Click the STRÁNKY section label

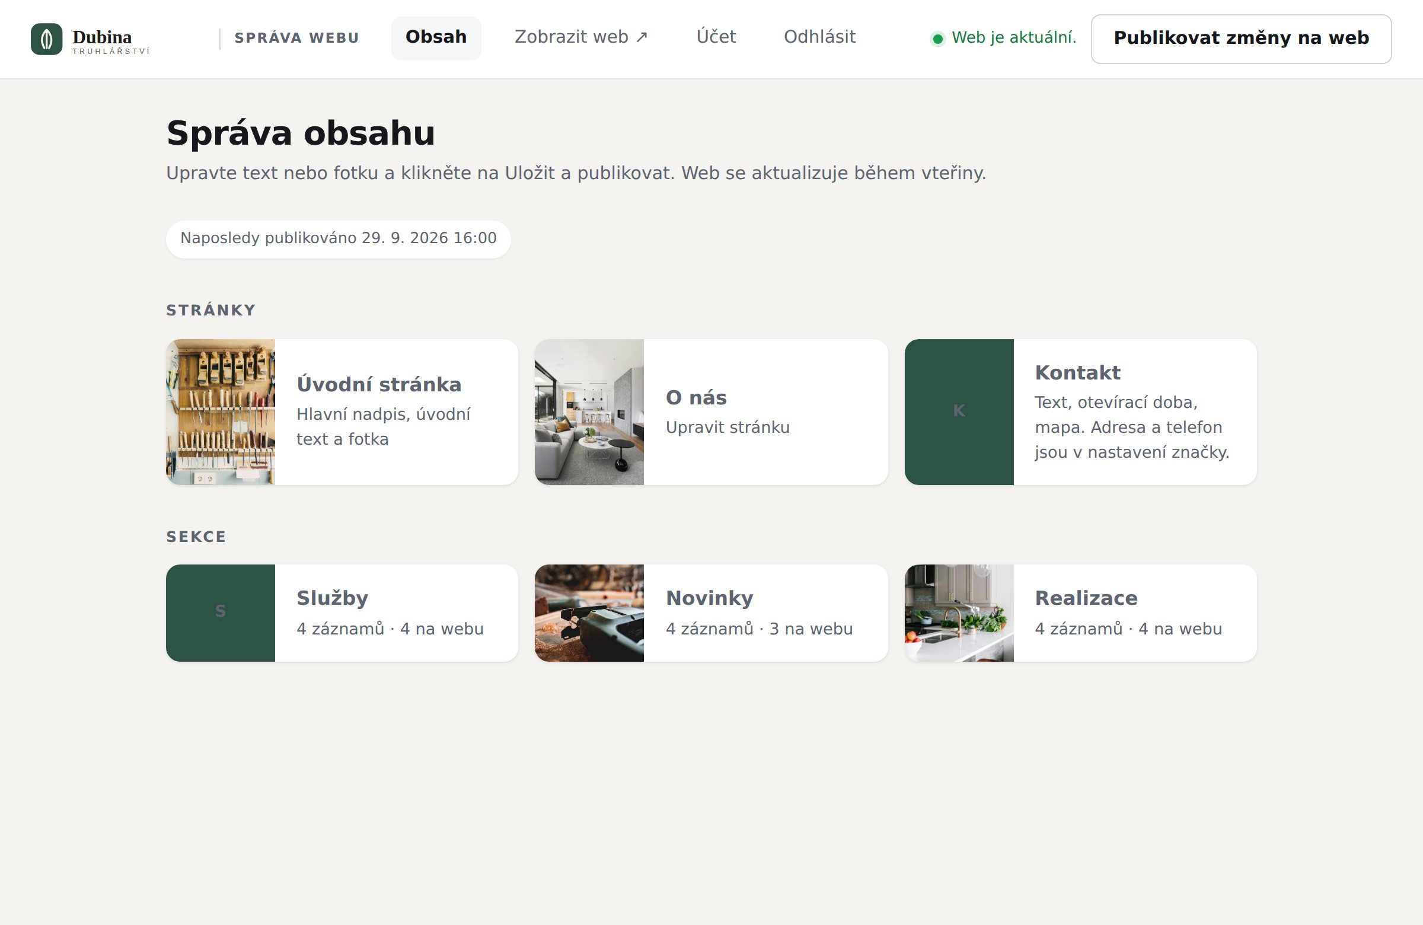pyautogui.click(x=210, y=310)
